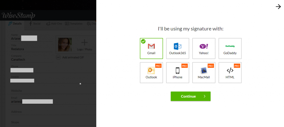Edit the Title field containing Redatora
Viewport: 284px width, 127px height.
click(32, 47)
